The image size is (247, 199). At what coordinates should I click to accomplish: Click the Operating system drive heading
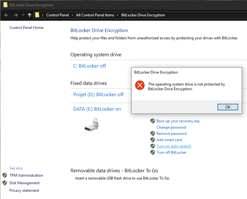[x=96, y=55]
